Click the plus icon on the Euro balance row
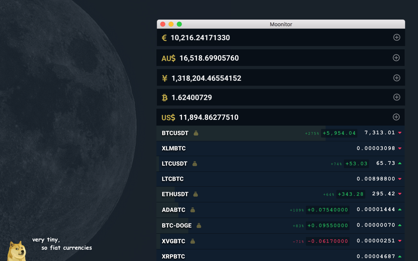This screenshot has height=261, width=418. [x=396, y=38]
